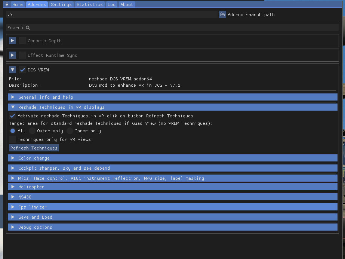Expand the General info and help section
345x259 pixels.
(173, 97)
